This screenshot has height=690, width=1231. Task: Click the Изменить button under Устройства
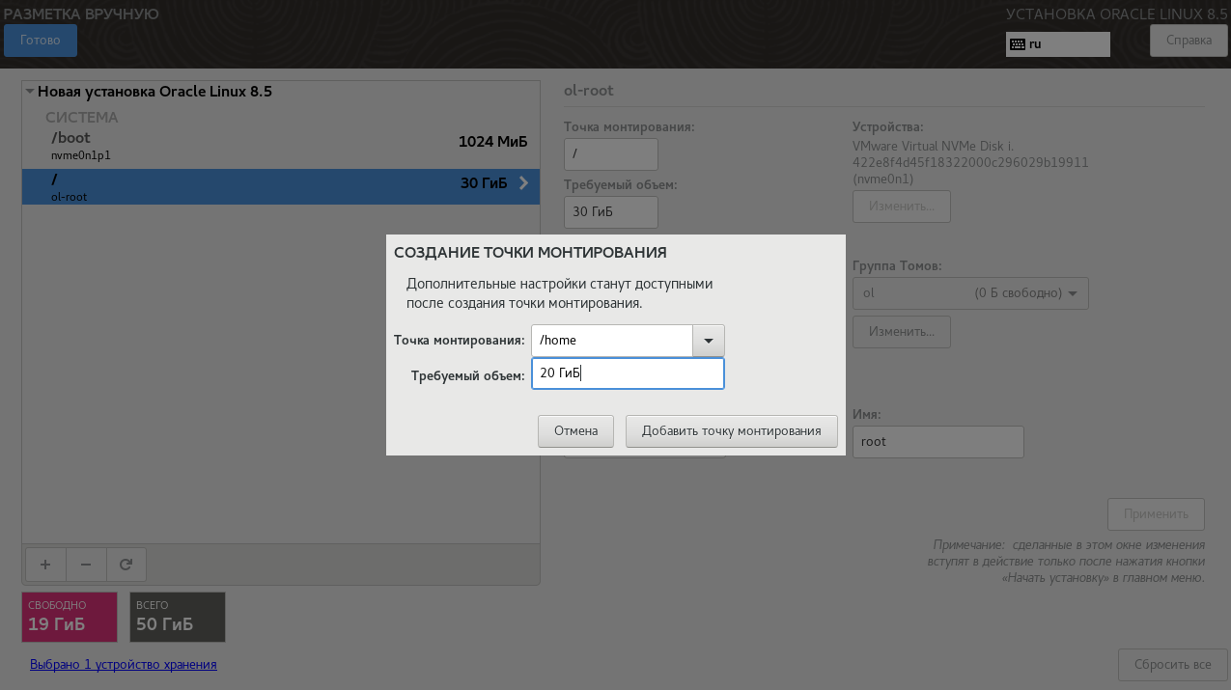901,207
